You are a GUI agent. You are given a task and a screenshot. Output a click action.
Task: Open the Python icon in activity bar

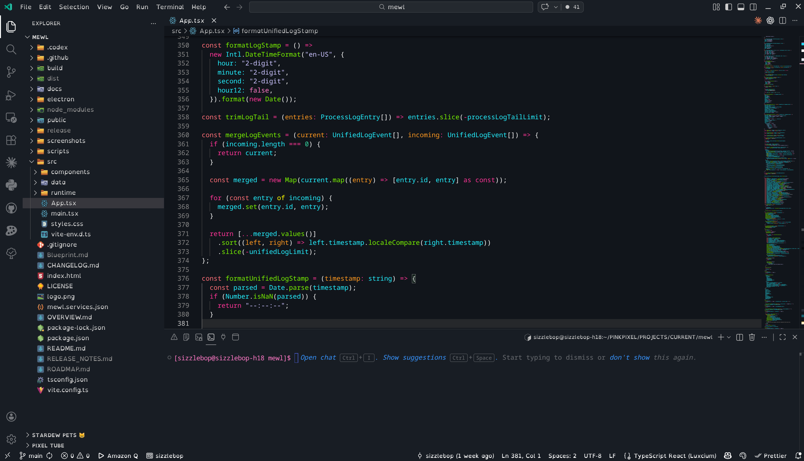[x=11, y=185]
